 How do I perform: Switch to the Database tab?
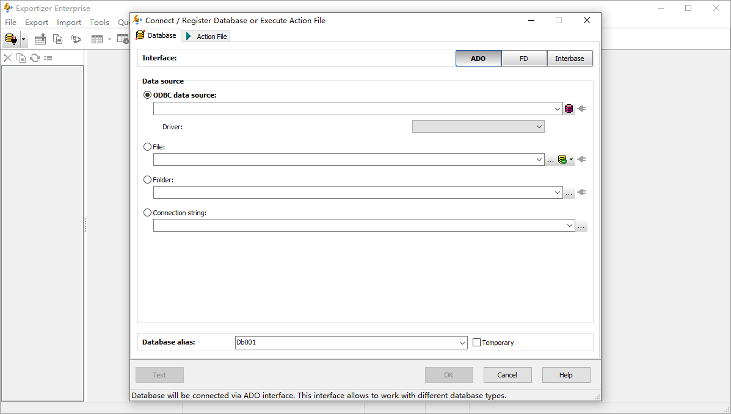point(156,35)
